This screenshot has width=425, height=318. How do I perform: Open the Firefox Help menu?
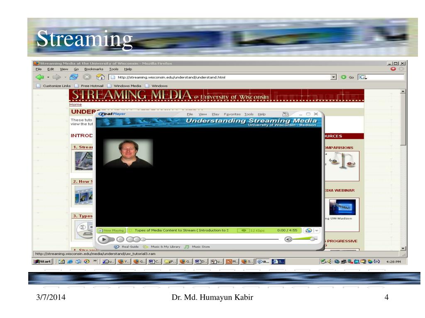pyautogui.click(x=128, y=69)
